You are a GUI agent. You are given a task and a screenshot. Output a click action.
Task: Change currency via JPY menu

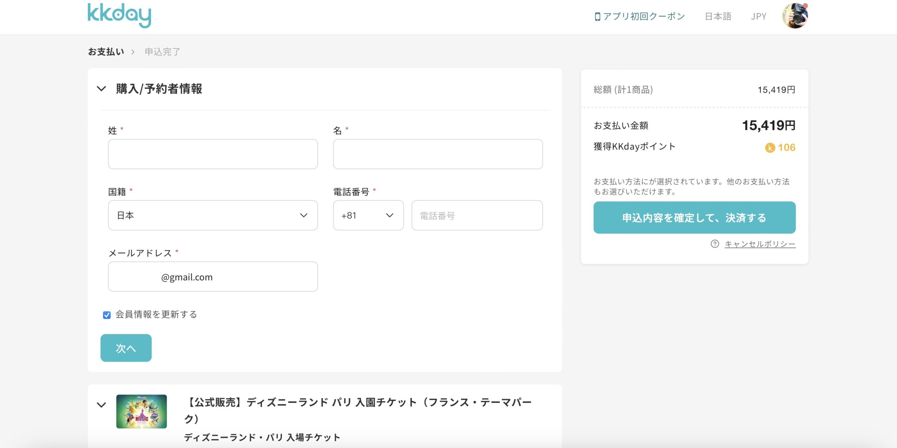pyautogui.click(x=759, y=16)
